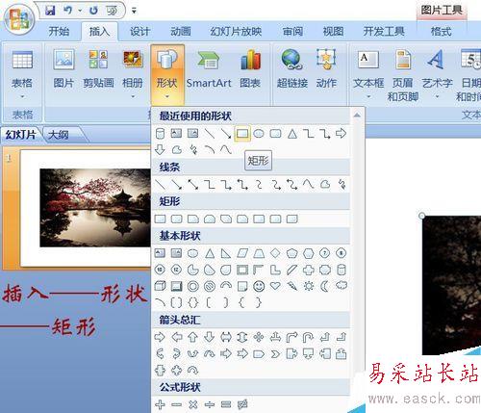Viewport: 481px width, 413px height.
Task: Select the smiley face in 基本形状
Action: 259,286
